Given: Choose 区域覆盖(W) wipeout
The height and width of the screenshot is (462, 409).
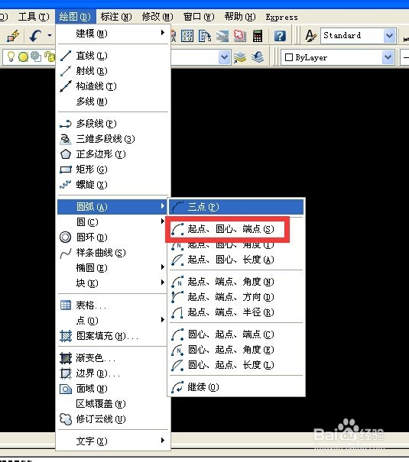Looking at the screenshot, I should pos(113,404).
